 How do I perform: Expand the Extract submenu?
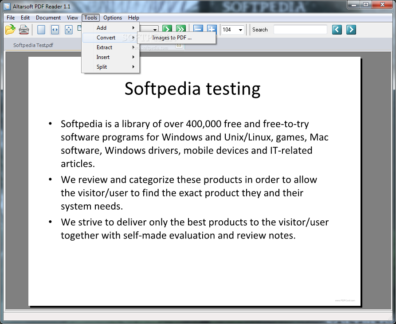[111, 47]
